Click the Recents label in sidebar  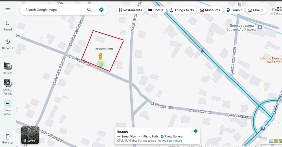click(8, 48)
